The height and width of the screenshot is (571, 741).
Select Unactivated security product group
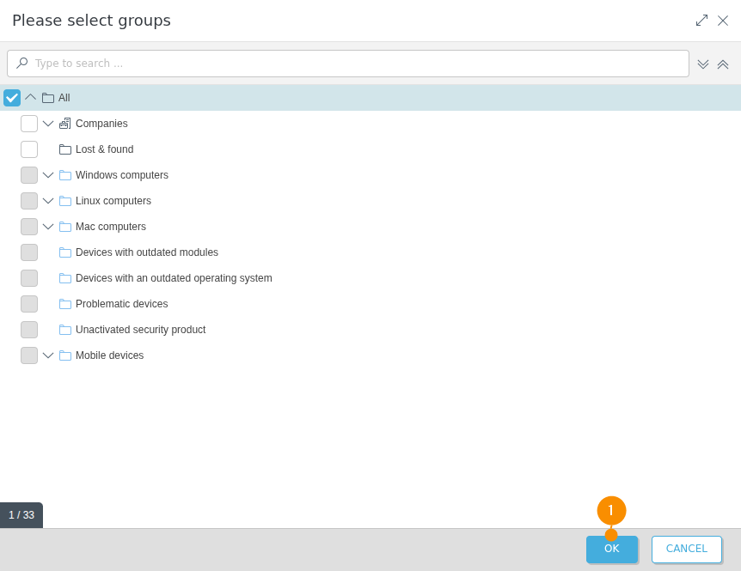click(x=140, y=330)
